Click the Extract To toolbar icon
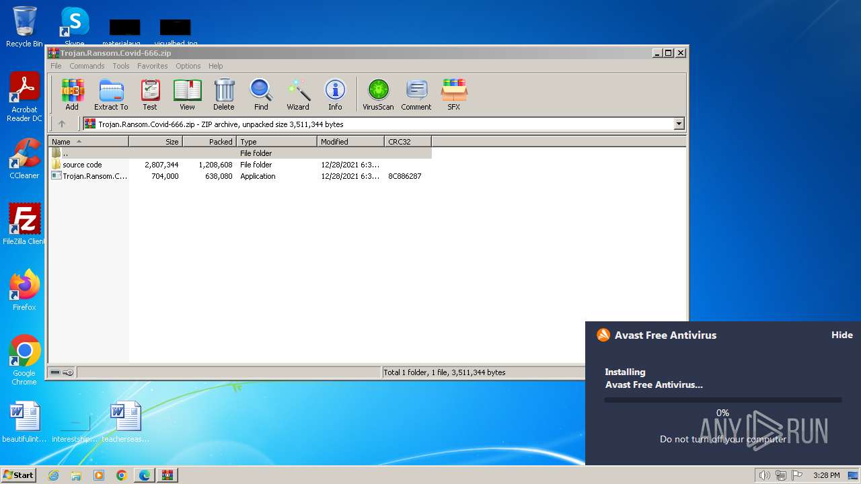 [x=111, y=94]
